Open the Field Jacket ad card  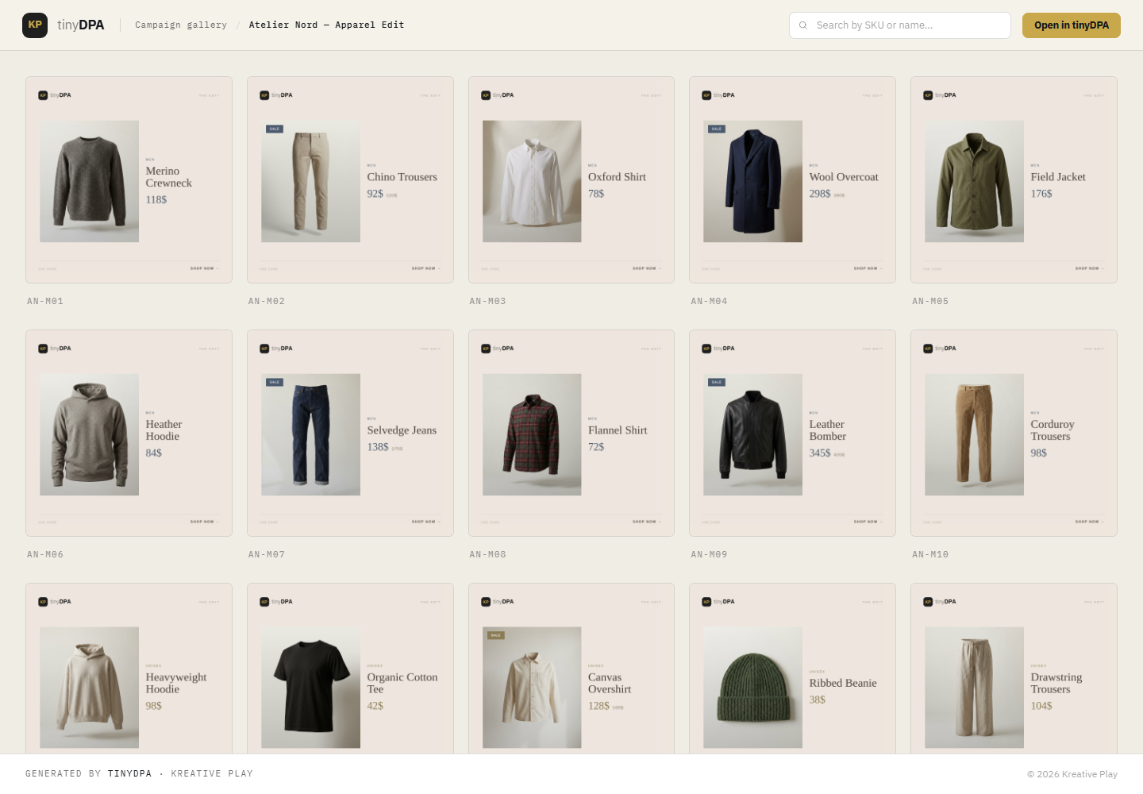(1014, 180)
